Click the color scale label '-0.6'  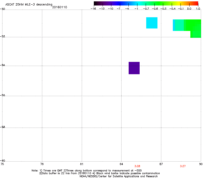[x=155, y=9]
